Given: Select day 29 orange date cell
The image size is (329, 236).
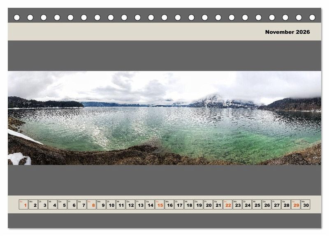Looking at the screenshot, I should click(296, 204).
